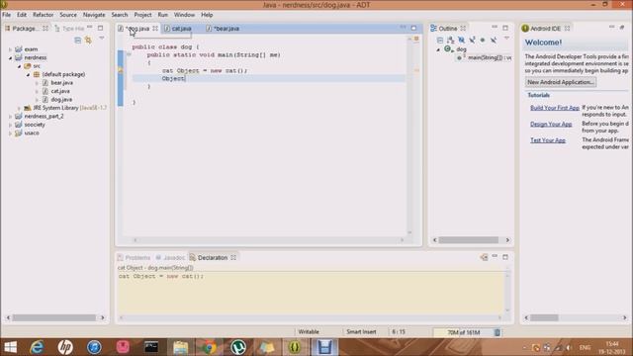The height and width of the screenshot is (356, 633).
Task: Toggle Hide Local Types in Outline
Action: (x=494, y=40)
